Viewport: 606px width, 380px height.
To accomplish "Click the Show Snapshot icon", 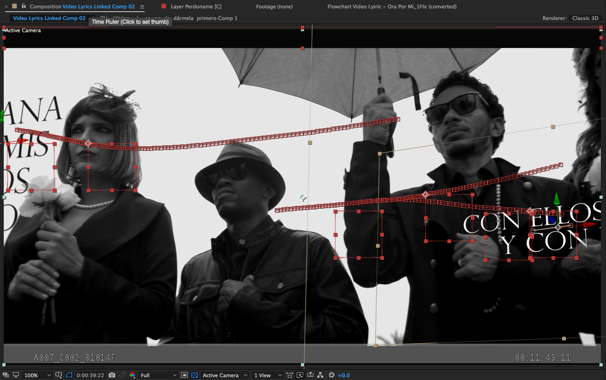I will tap(122, 375).
